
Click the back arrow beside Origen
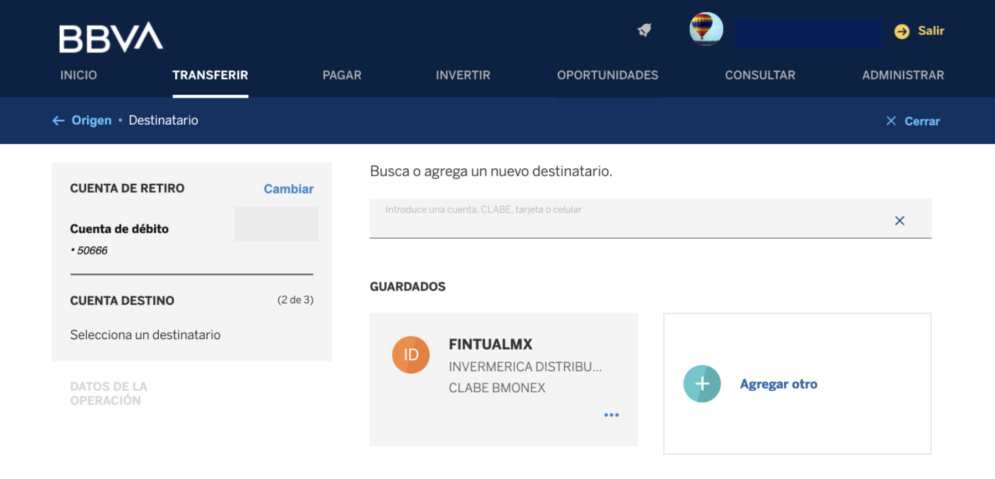(x=58, y=121)
